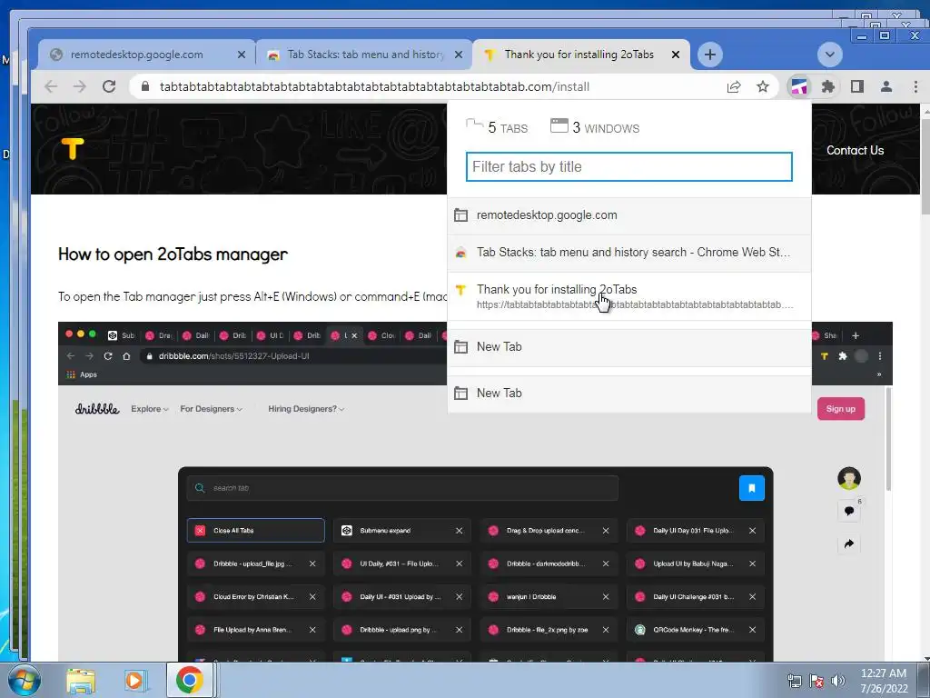The height and width of the screenshot is (698, 930).
Task: Open a new tab with the plus button
Action: click(709, 55)
